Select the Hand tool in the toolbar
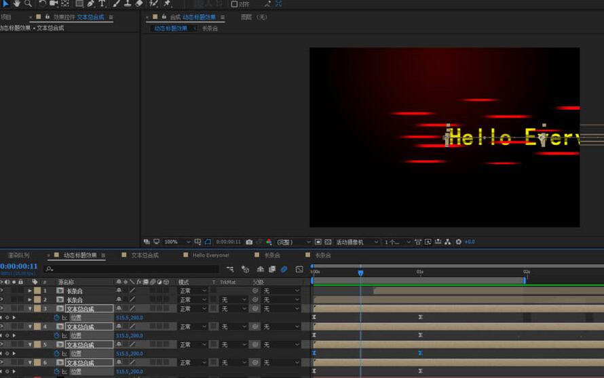Image resolution: width=604 pixels, height=378 pixels. tap(16, 3)
